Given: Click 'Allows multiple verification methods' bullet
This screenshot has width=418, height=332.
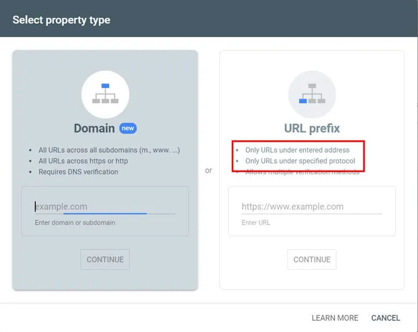Looking at the screenshot, I should [x=302, y=172].
